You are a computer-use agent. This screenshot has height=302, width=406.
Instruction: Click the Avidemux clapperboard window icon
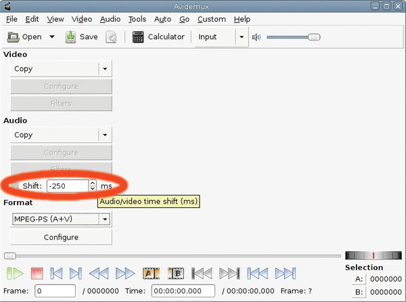click(7, 6)
